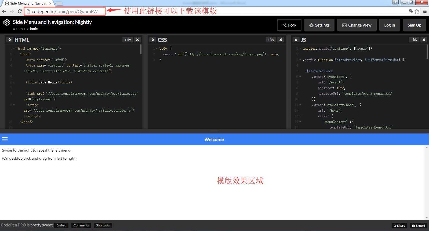
Task: Tidy the HTML code
Action: [128, 40]
